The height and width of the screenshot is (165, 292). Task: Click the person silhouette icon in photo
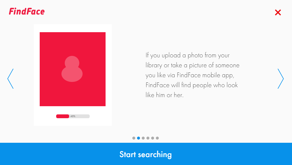72,69
